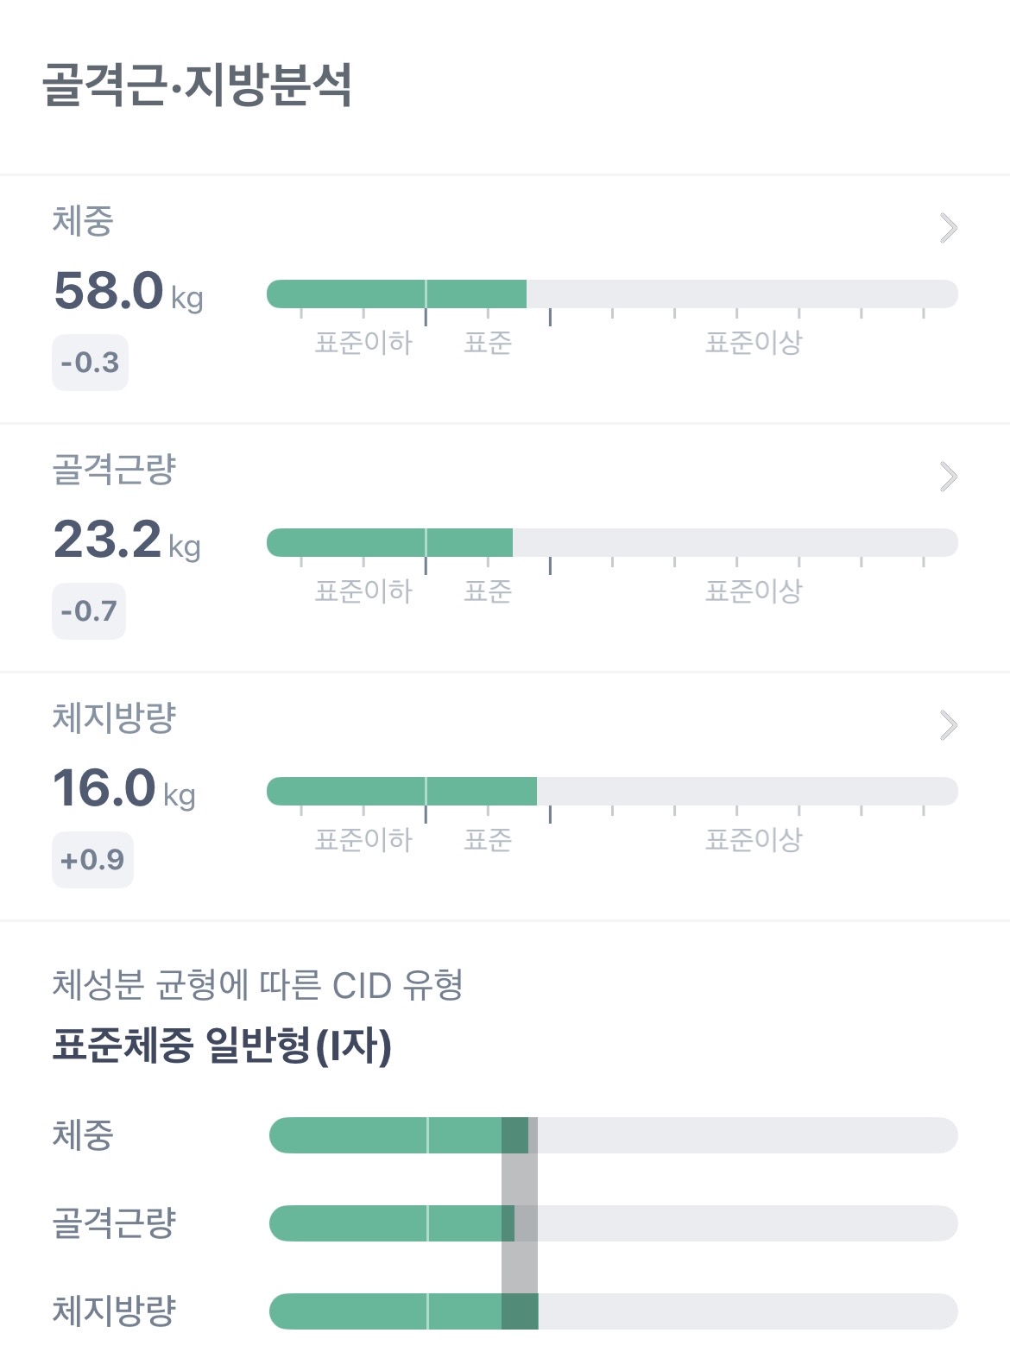Click the CID chart 체중 bar
This screenshot has height=1352, width=1010.
click(x=613, y=1135)
